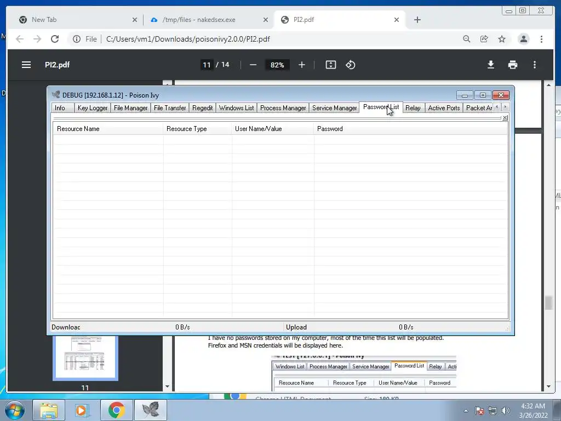Open a new Chrome tab
This screenshot has width=561, height=421.
[417, 20]
